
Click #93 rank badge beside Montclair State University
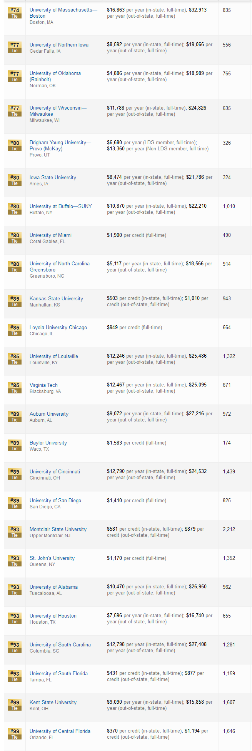[15, 532]
